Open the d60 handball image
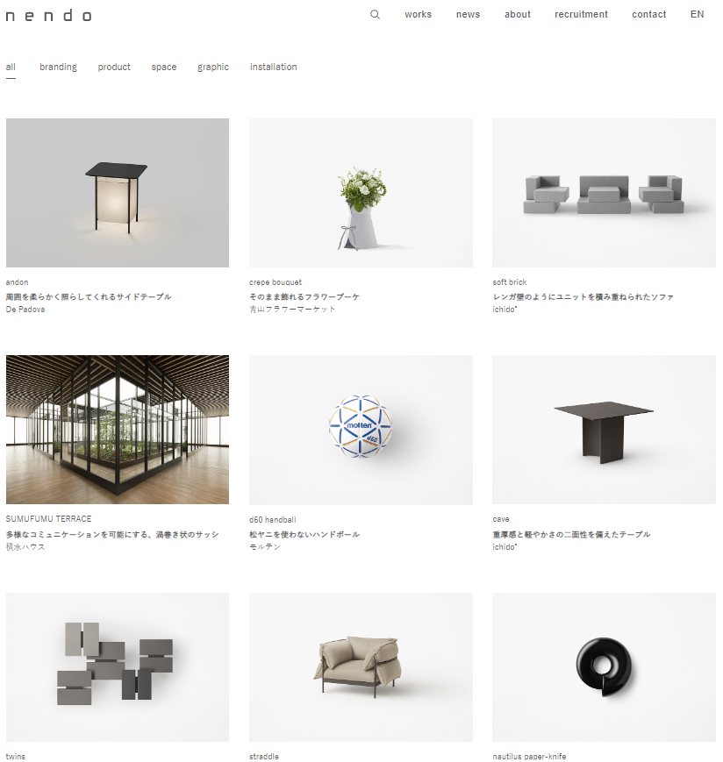The height and width of the screenshot is (762, 723). click(361, 430)
